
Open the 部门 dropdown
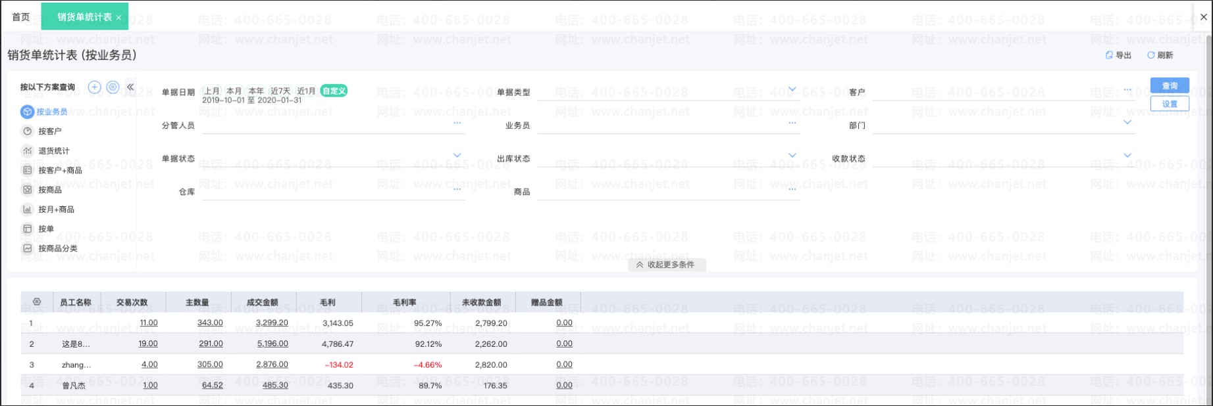[x=1127, y=122]
